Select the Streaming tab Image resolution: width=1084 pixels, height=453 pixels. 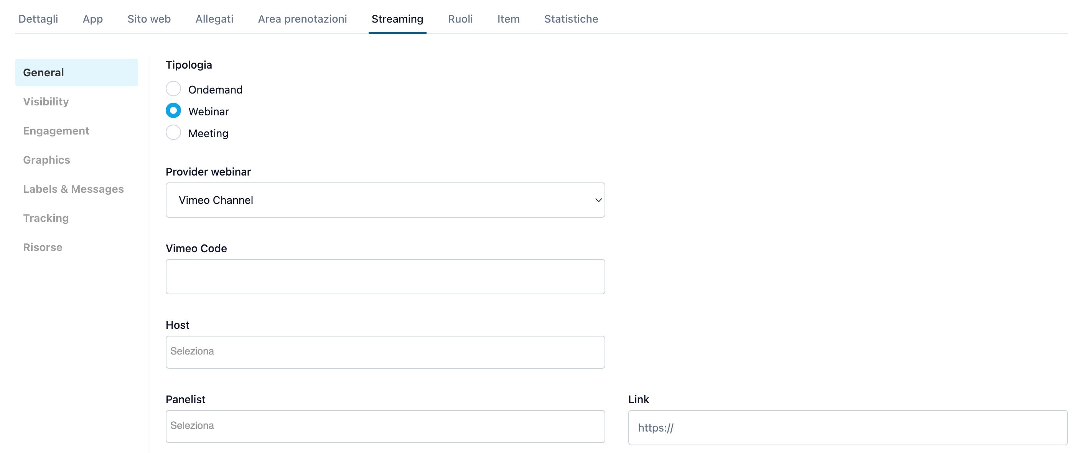click(x=397, y=19)
